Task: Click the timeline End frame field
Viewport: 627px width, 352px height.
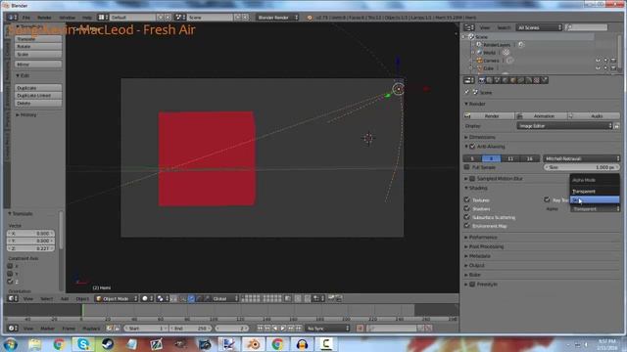Action: tap(190, 329)
